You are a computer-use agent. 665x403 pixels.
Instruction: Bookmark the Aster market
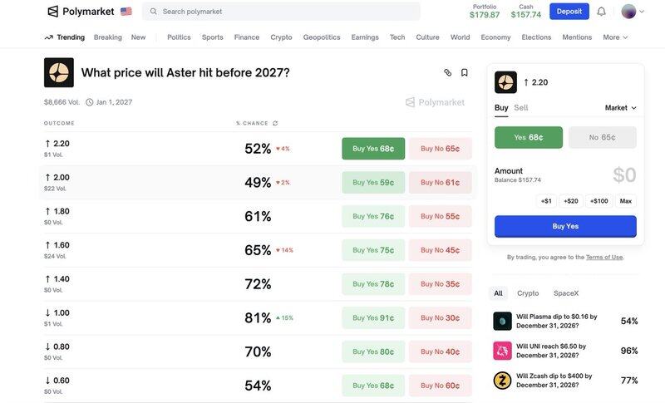pos(464,72)
